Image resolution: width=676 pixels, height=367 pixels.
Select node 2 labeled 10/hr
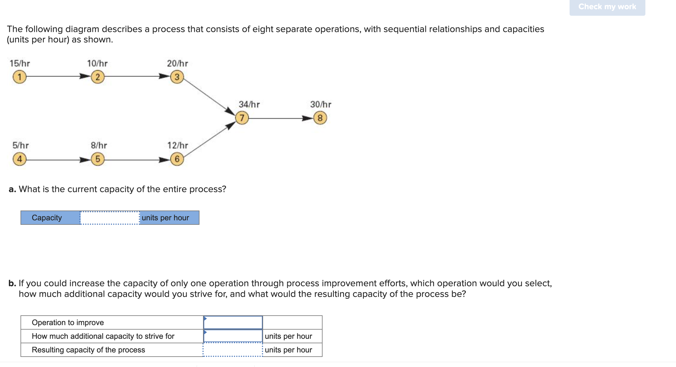(x=97, y=77)
